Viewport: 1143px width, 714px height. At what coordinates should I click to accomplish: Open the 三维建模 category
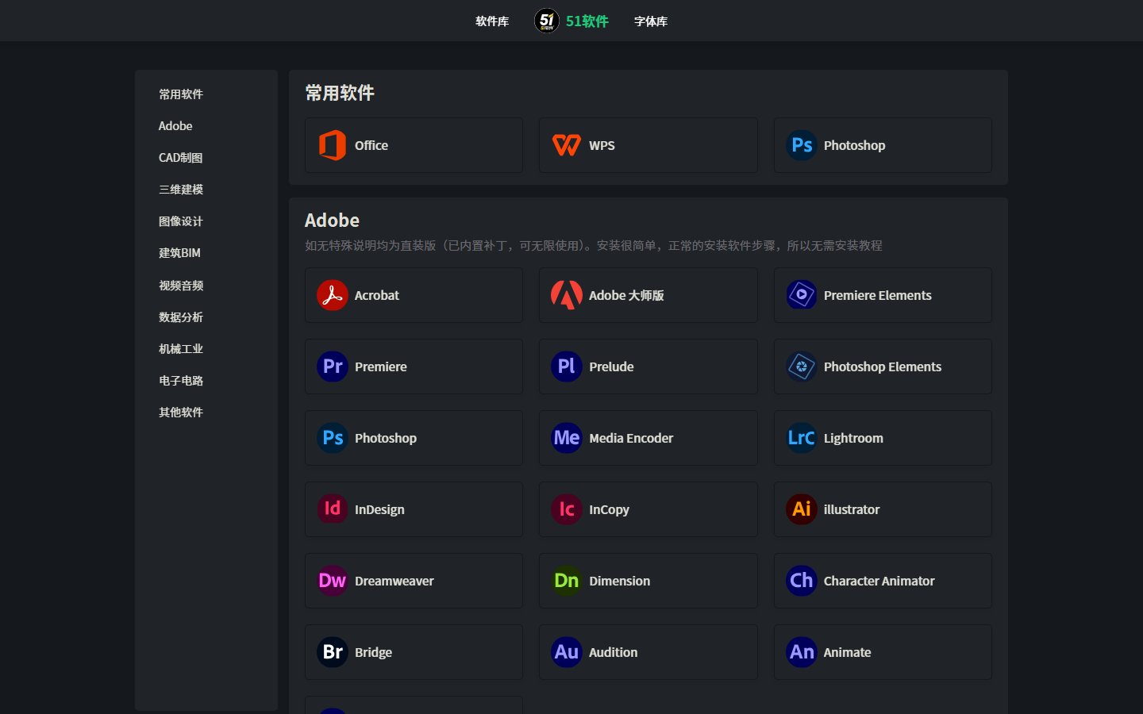coord(181,190)
